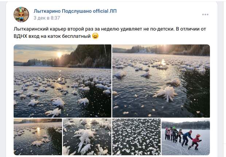Open the post via "3 дек в 8:37" timestamp
Viewport: 226px width, 157px height.
[47, 18]
